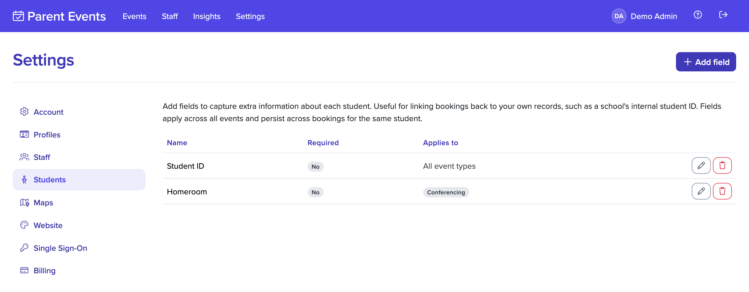The image size is (749, 292).
Task: Click the Required column header
Action: 323,143
